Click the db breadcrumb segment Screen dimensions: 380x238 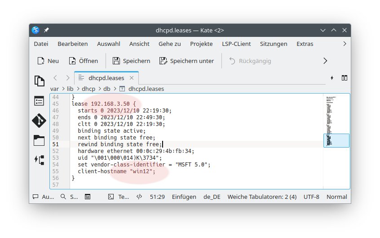107,89
